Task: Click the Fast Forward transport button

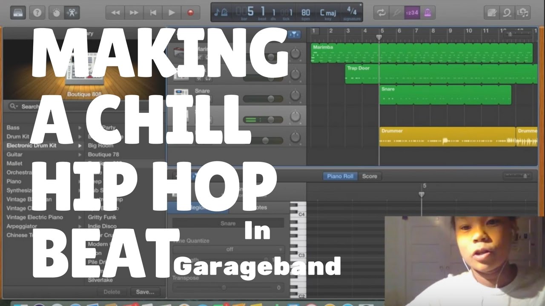Action: (x=134, y=12)
